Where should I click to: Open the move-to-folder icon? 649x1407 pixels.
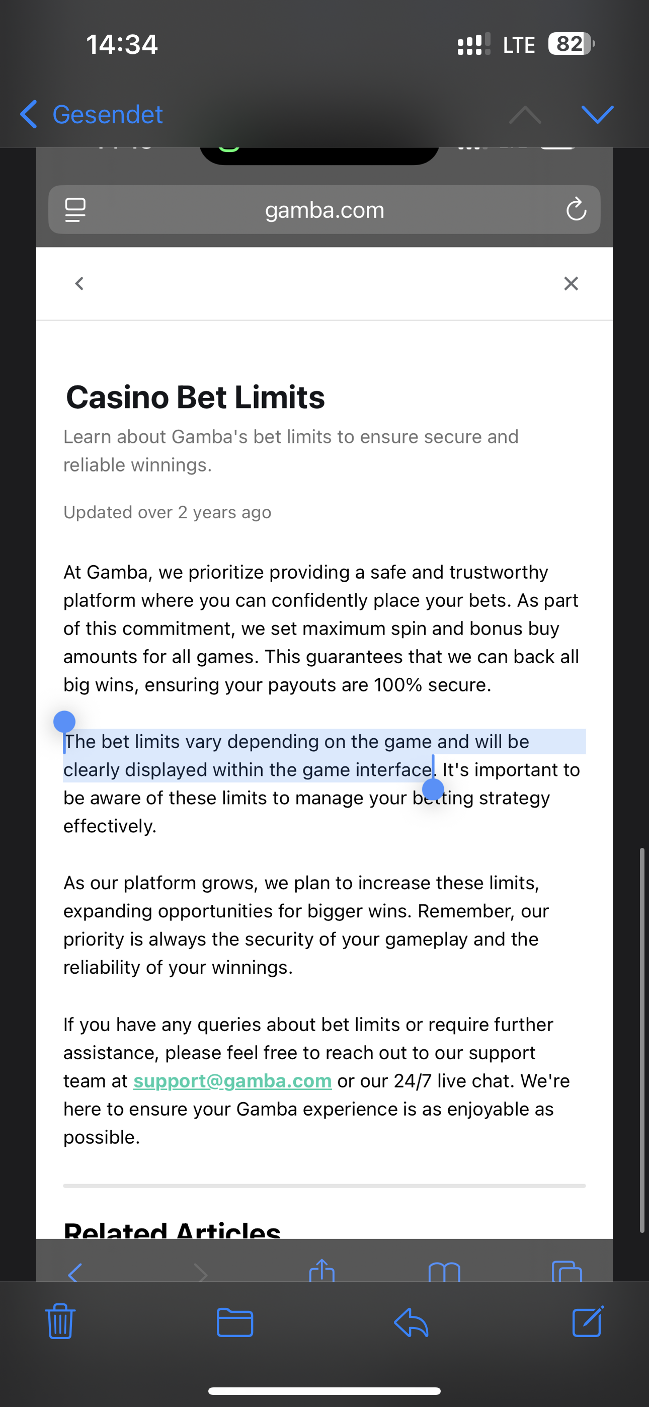[234, 1322]
